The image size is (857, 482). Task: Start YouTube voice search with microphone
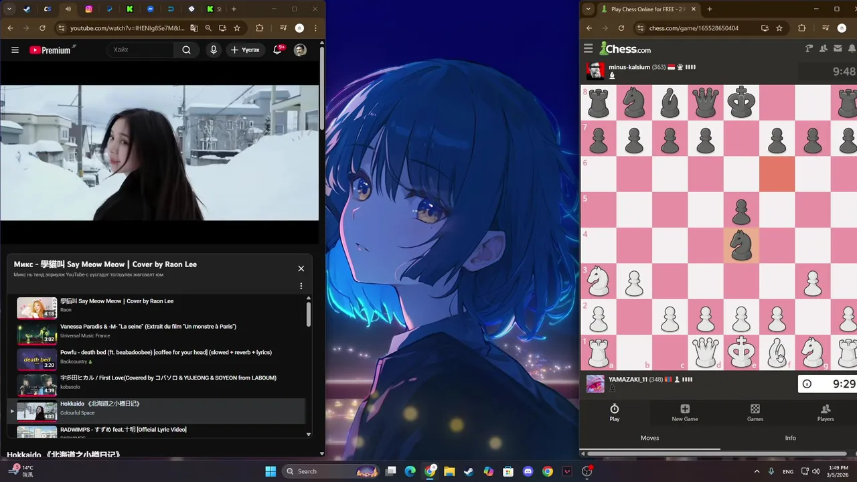(x=214, y=50)
